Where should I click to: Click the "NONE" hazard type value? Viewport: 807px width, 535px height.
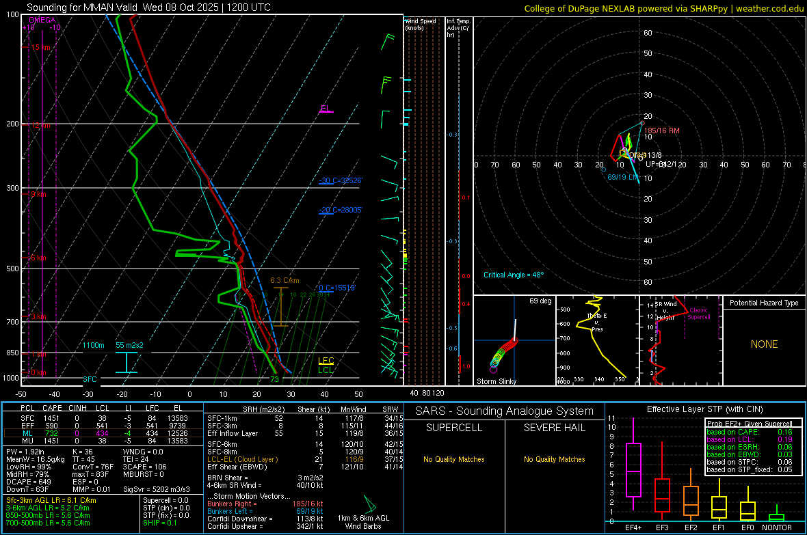(x=765, y=344)
